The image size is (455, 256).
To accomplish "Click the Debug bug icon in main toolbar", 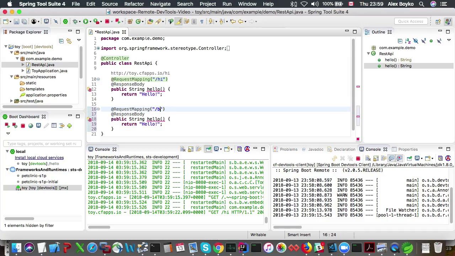I will pos(75,21).
